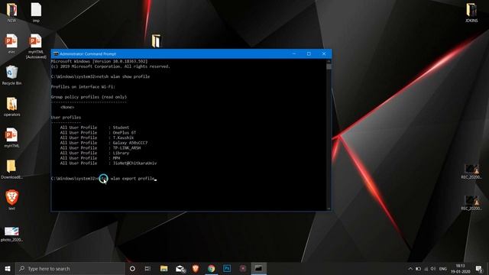
Task: Click the 'Group policy profiles (read only)' line
Action: coord(89,97)
